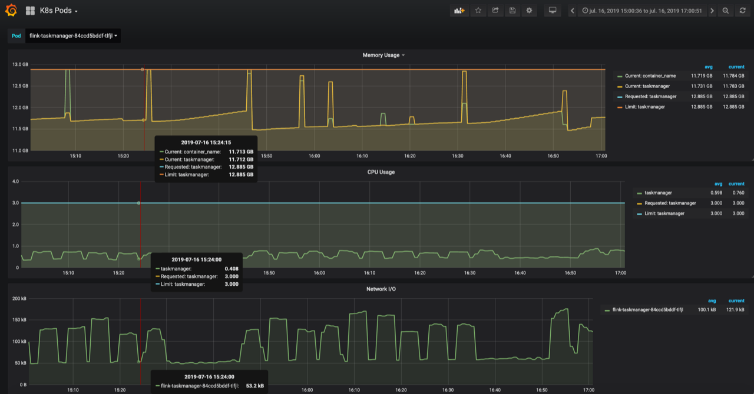Open the CPU Usage panel title menu
The image size is (754, 394).
[x=380, y=172]
